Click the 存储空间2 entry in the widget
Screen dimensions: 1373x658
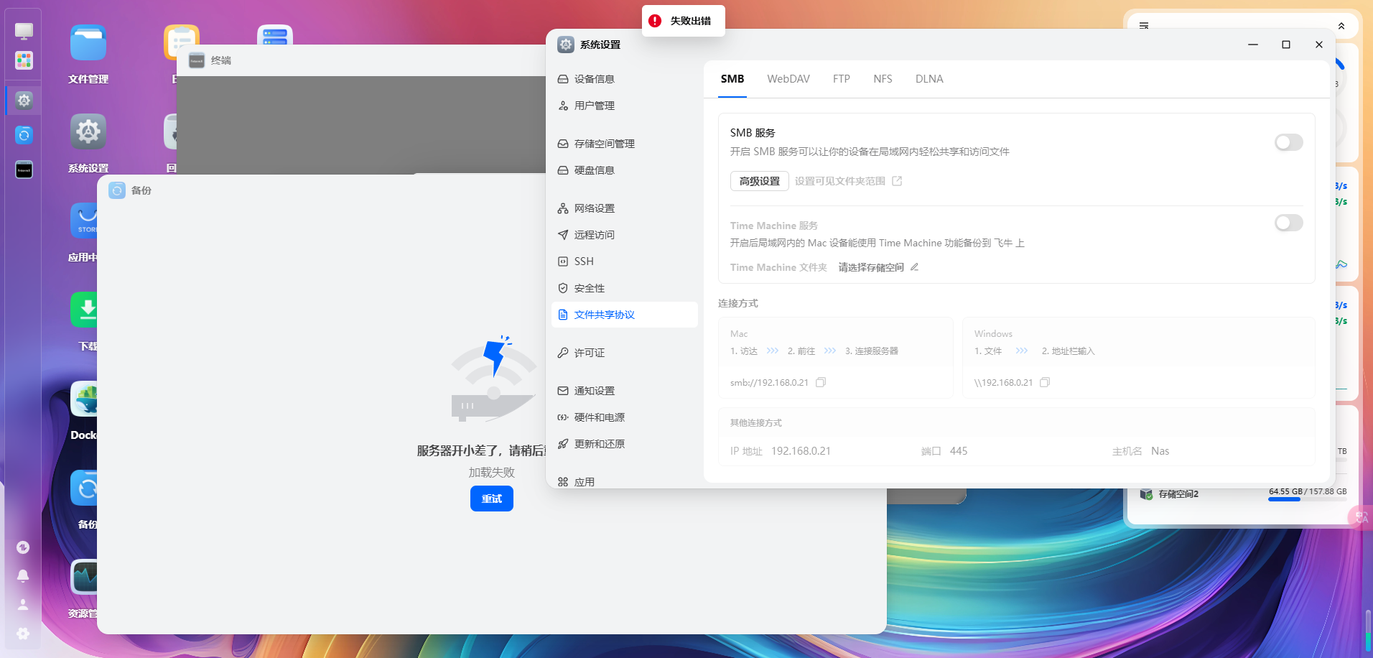pos(1178,494)
